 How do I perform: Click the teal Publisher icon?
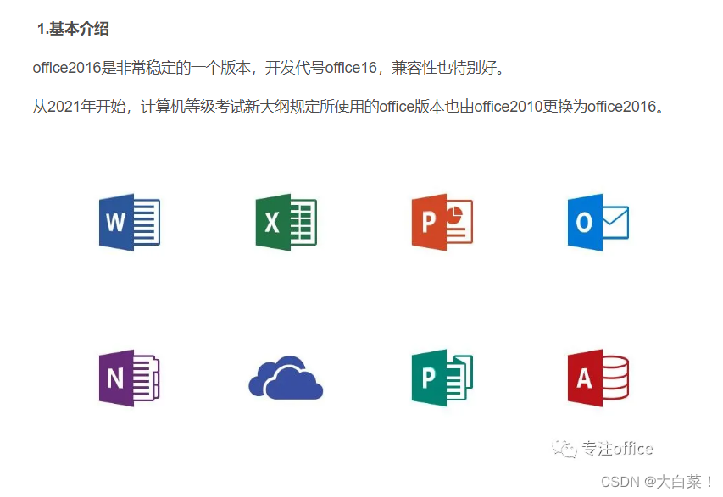click(x=442, y=378)
